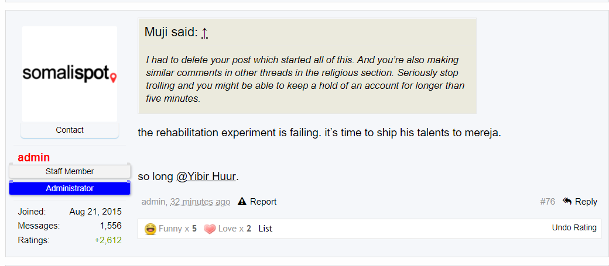Open the admin username profile link
The height and width of the screenshot is (266, 609).
pos(34,157)
